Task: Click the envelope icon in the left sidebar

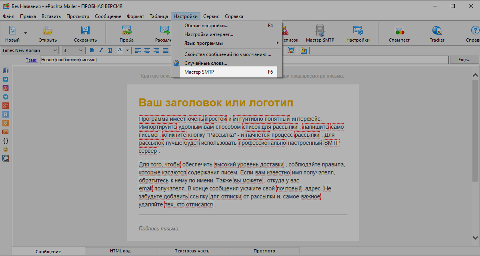Action: pyautogui.click(x=6, y=132)
